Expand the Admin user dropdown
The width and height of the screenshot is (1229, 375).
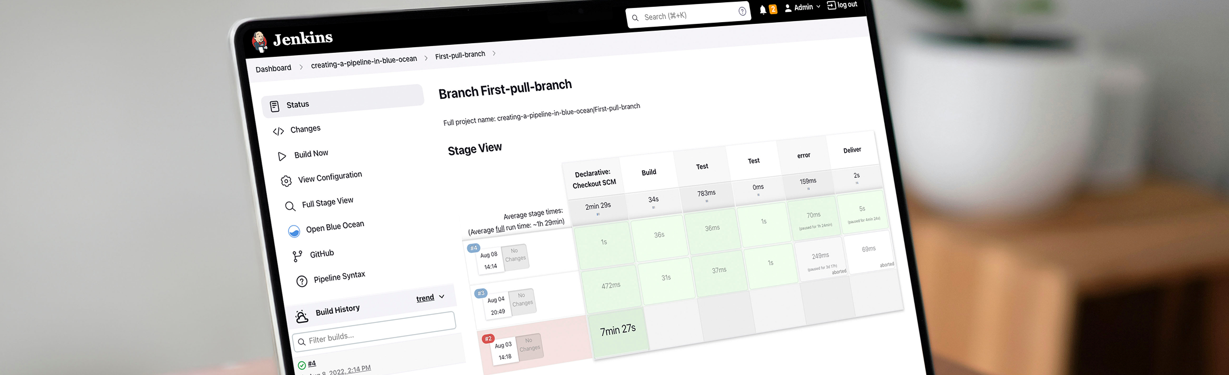pyautogui.click(x=818, y=7)
